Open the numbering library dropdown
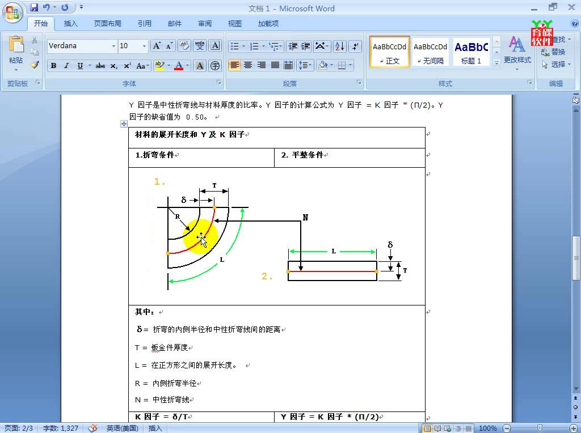 [x=263, y=46]
